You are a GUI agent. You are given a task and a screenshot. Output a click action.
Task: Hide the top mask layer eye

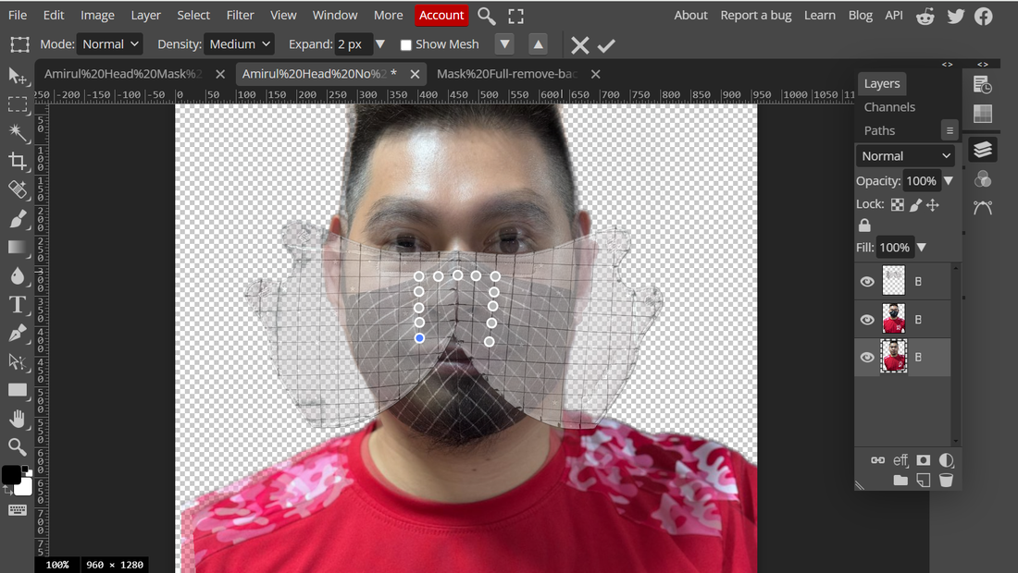click(867, 281)
